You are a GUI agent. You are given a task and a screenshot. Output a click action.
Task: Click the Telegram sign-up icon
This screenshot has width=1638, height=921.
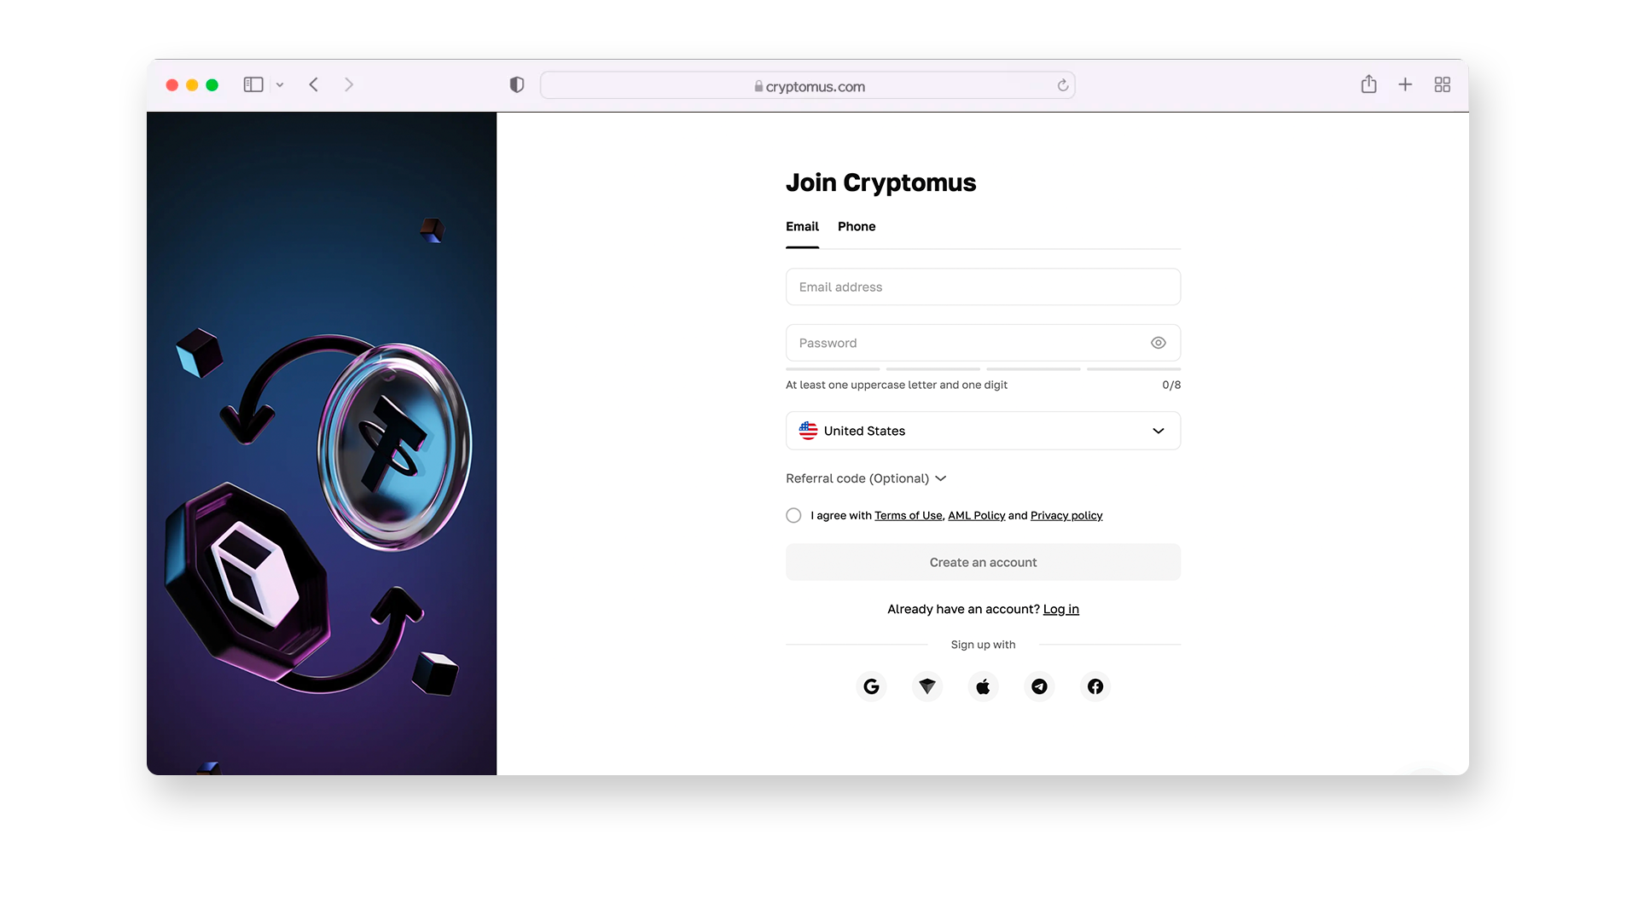click(x=1038, y=686)
